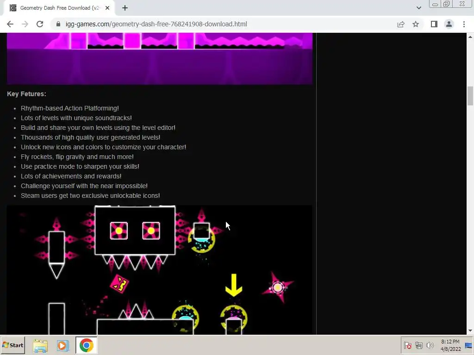Image resolution: width=474 pixels, height=355 pixels.
Task: Share this page icon
Action: [x=401, y=24]
